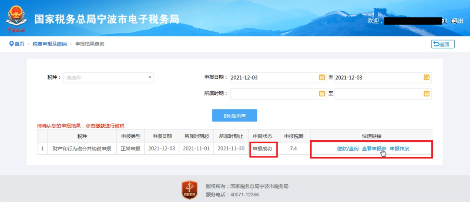The width and height of the screenshot is (470, 202).
Task: Open calendar for 申报日期 end date
Action: pos(426,77)
